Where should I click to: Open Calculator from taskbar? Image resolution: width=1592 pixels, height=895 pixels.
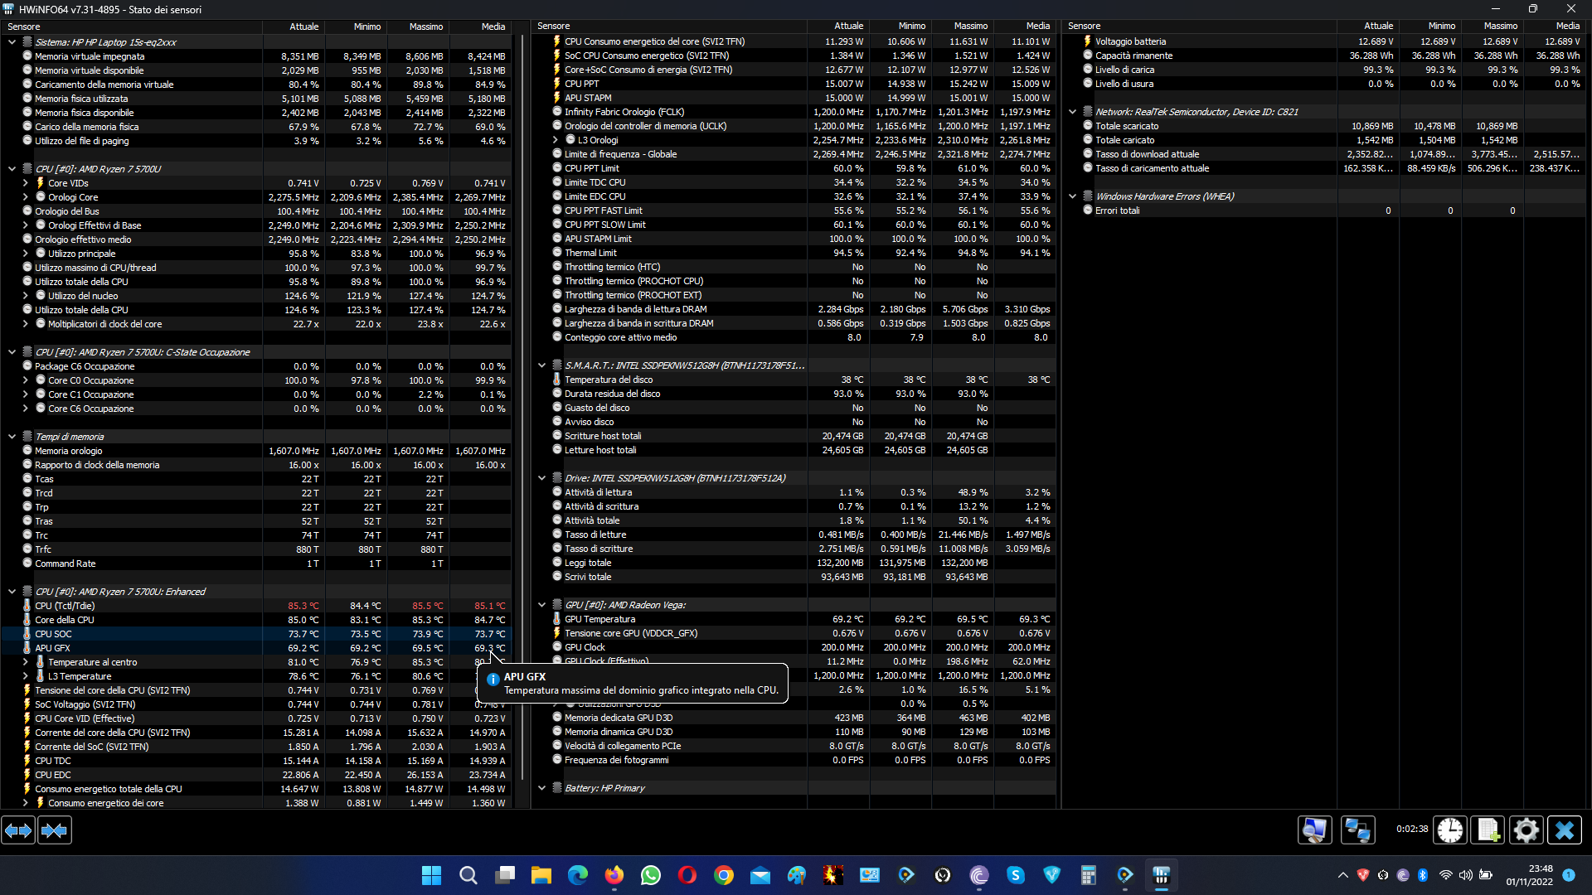[x=1089, y=875]
